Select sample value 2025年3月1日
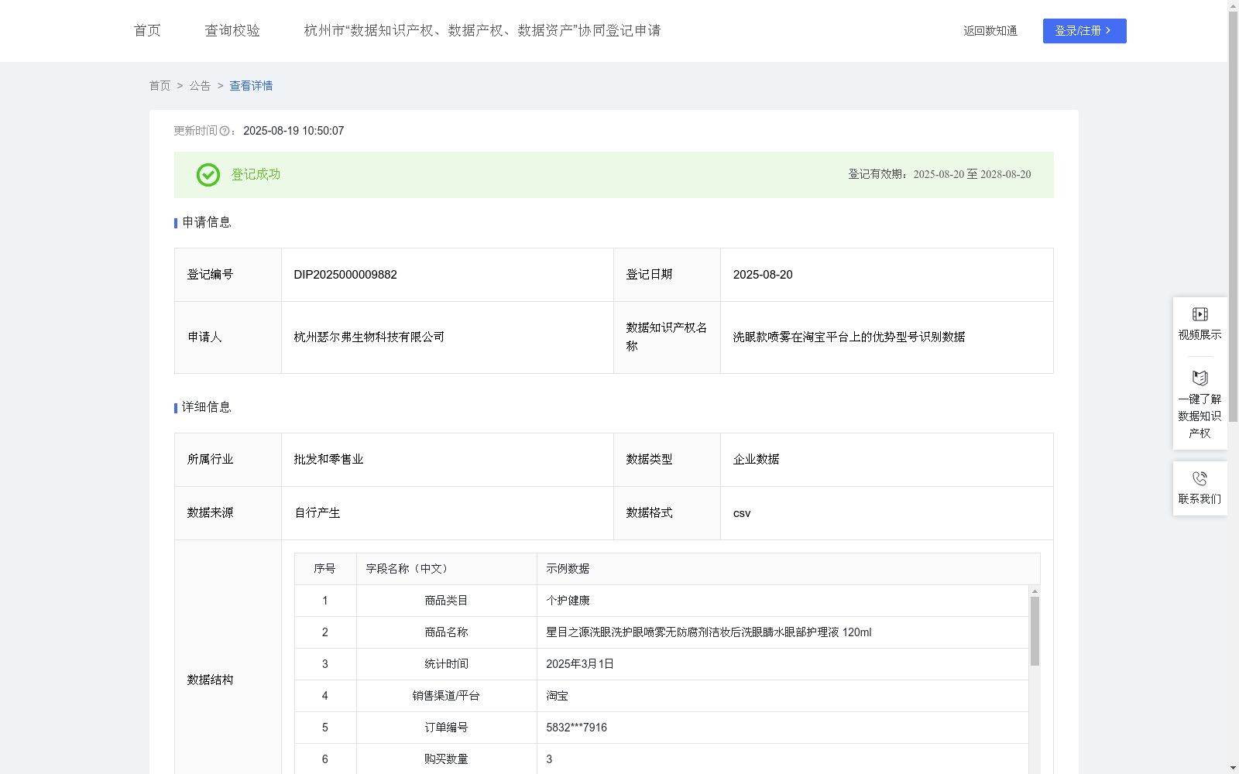 point(580,664)
